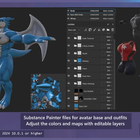Image resolution: width=140 pixels, height=140 pixels.
Task: Hide the Eye Sockets layer
Action: tap(69, 91)
